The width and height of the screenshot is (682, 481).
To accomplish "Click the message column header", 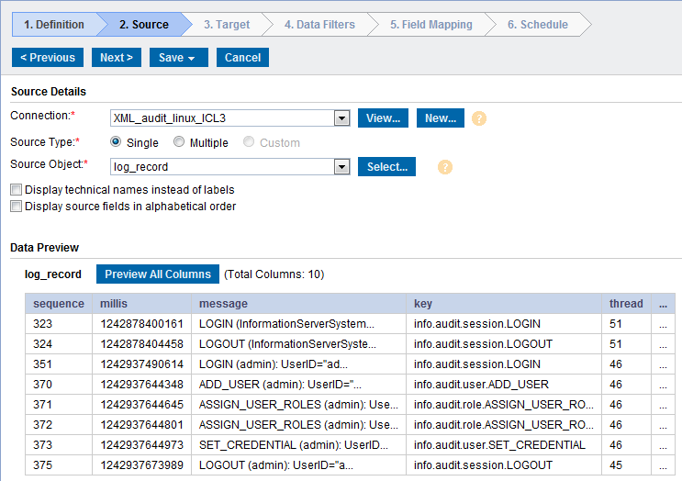I will click(x=299, y=304).
